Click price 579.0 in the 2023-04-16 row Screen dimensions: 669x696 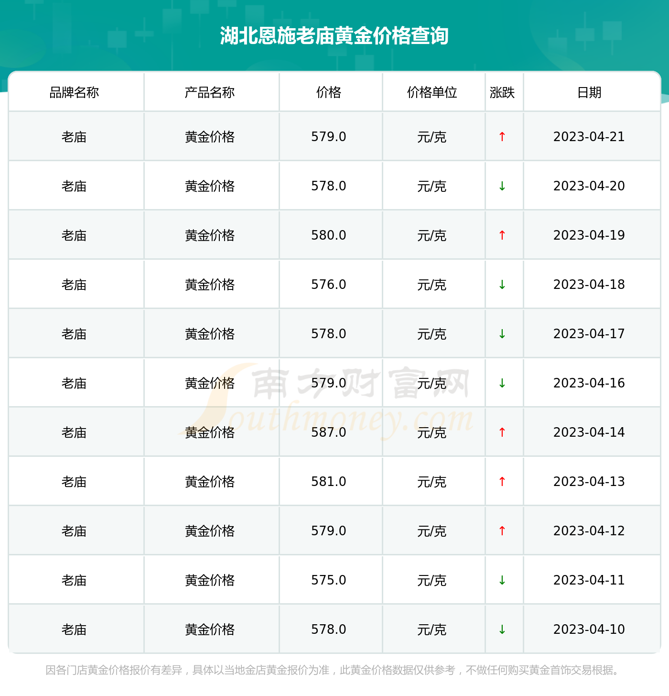pos(329,383)
